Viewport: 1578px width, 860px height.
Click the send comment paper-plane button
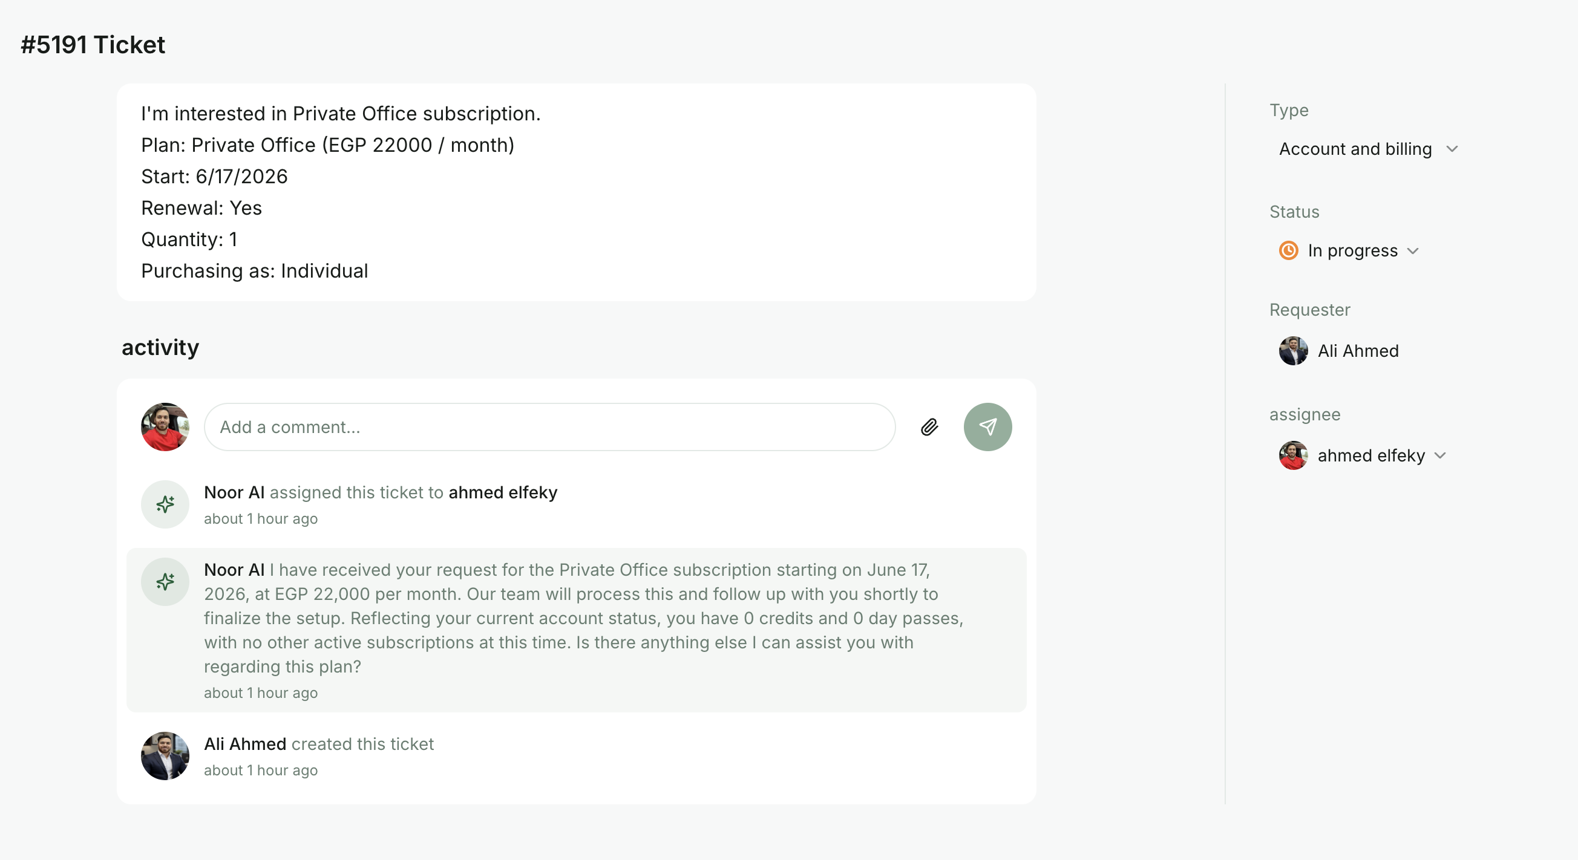click(987, 427)
